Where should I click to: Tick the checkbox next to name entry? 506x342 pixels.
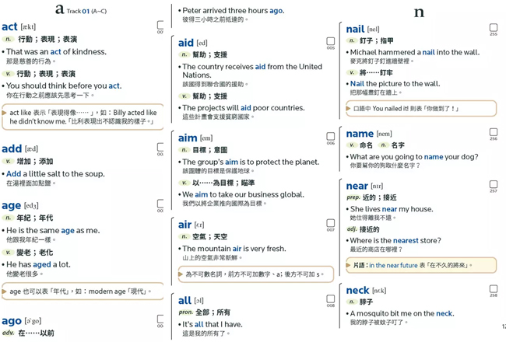click(493, 132)
